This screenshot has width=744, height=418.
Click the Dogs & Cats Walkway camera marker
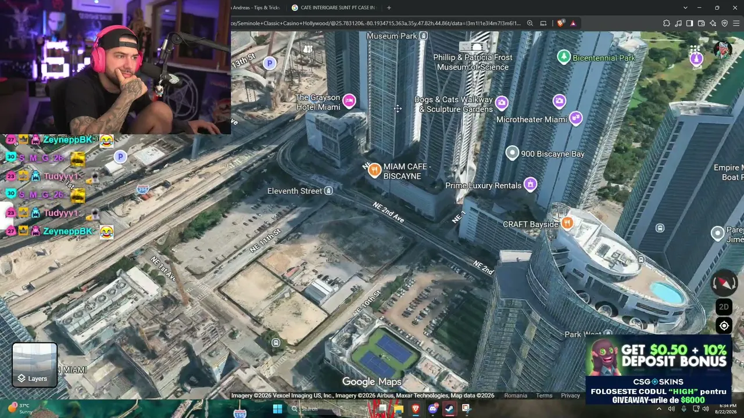[502, 103]
